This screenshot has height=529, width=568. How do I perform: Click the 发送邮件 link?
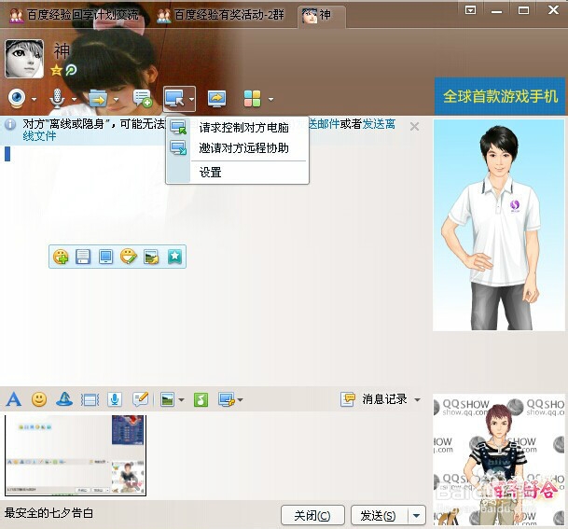pos(324,124)
